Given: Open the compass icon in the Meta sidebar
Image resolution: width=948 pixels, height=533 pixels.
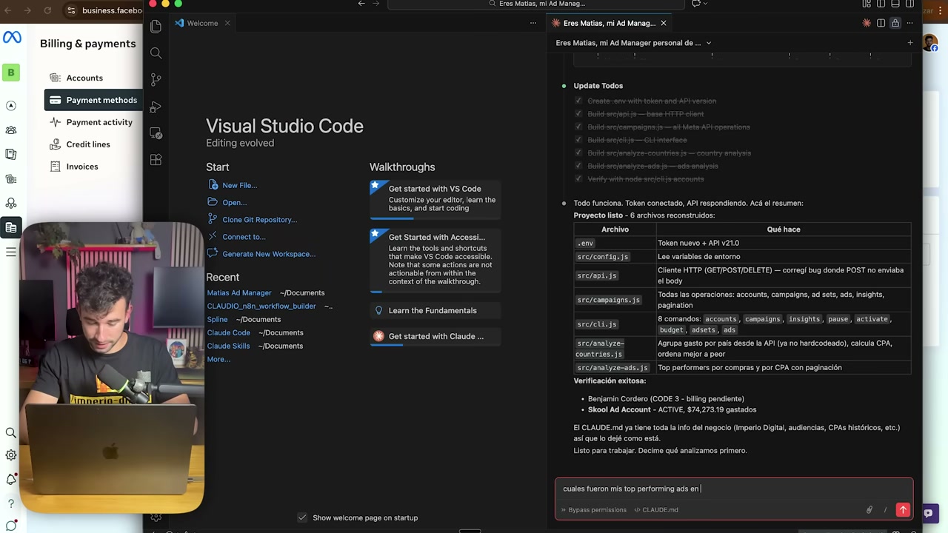Looking at the screenshot, I should (x=11, y=106).
